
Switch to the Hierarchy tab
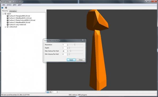(x=5, y=11)
